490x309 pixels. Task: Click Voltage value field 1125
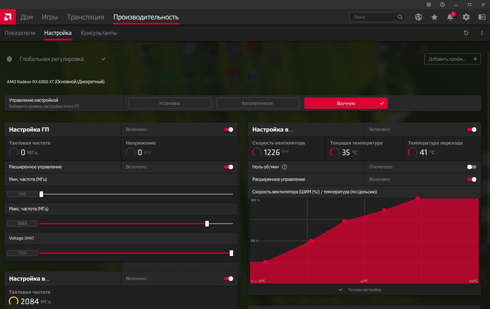pos(22,253)
